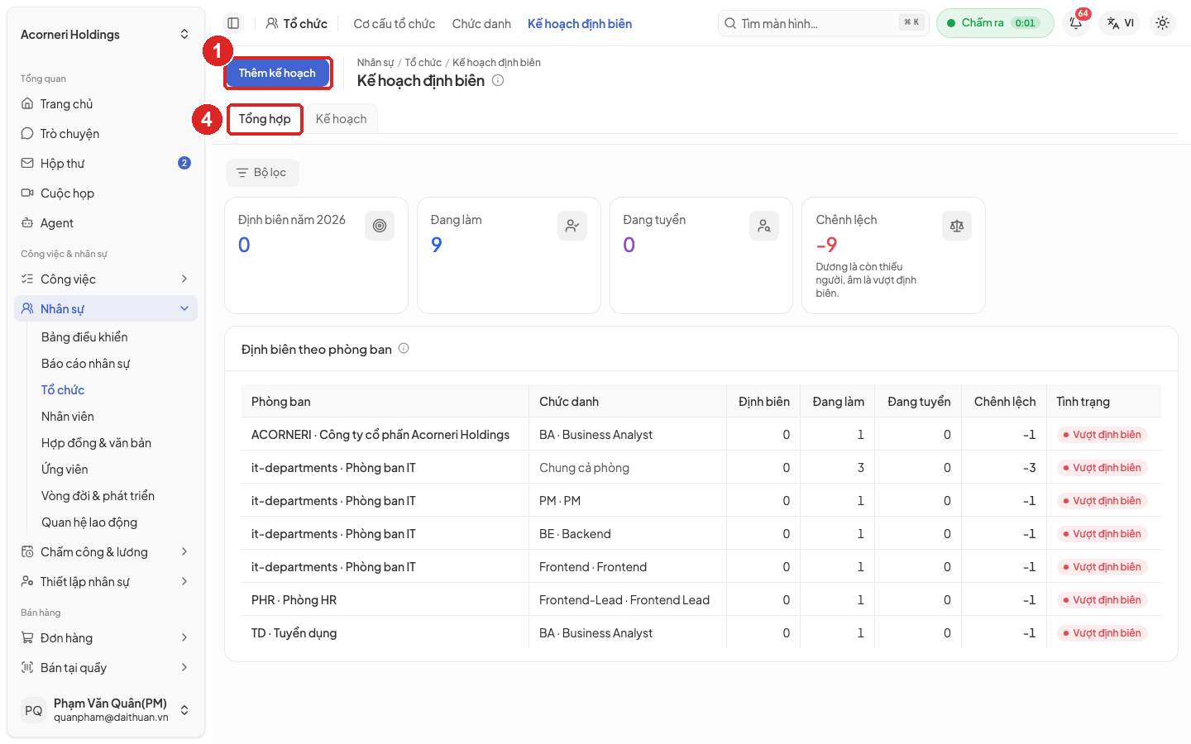Expand Thiết lập nhân sự section

pos(106,582)
